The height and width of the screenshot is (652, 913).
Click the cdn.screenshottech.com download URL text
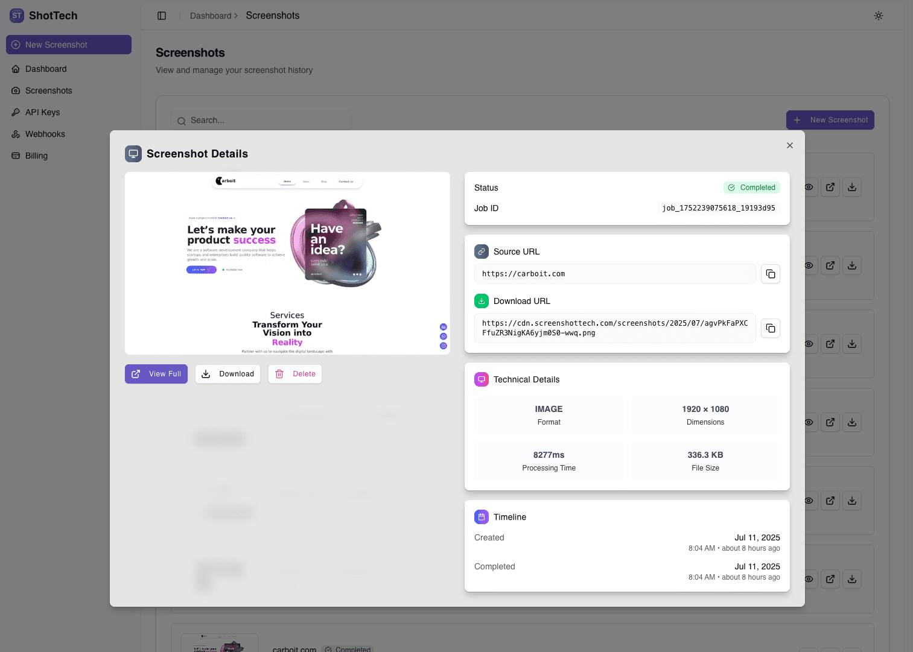point(615,328)
